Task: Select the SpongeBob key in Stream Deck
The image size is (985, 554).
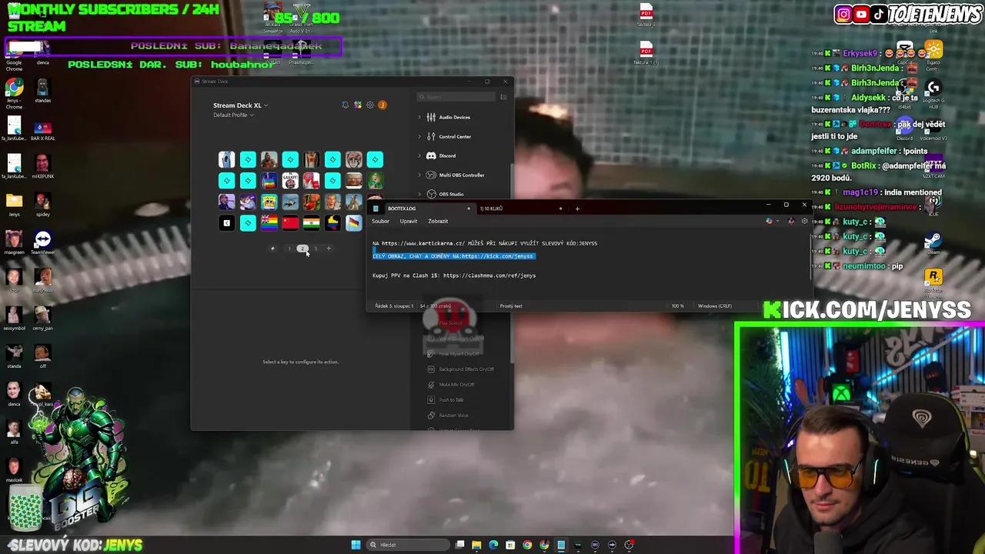Action: (269, 202)
